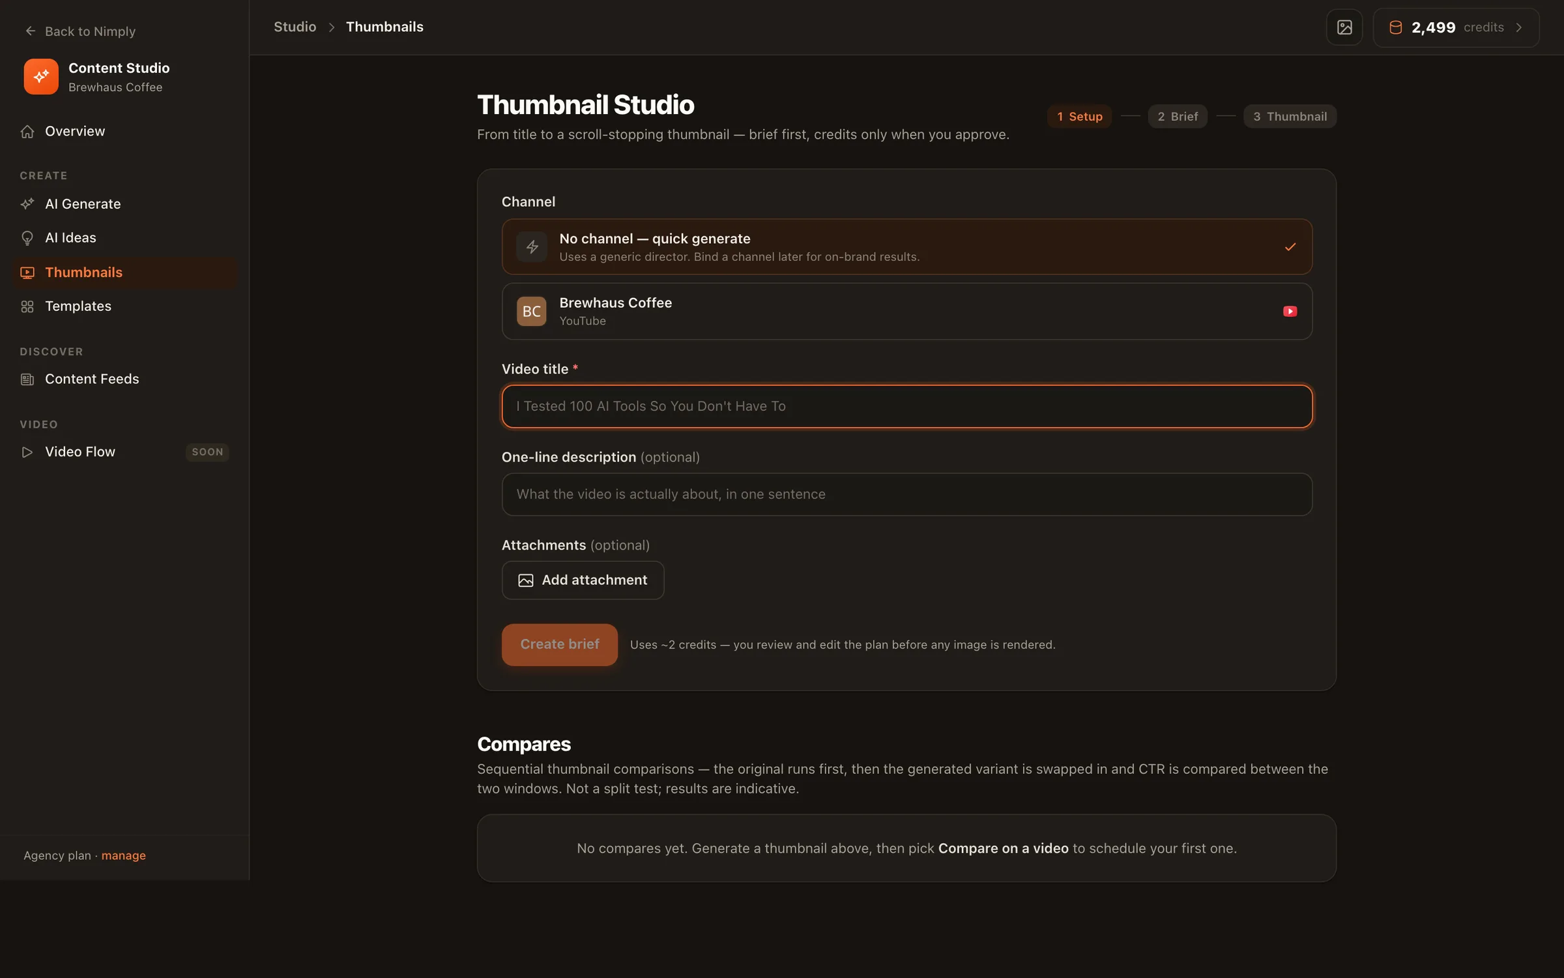This screenshot has height=978, width=1564.
Task: Click the Templates grid icon
Action: click(x=27, y=306)
